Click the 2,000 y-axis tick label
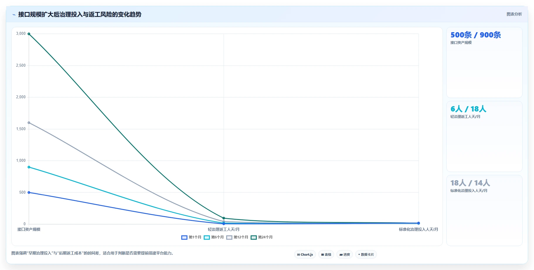This screenshot has height=270, width=534. point(21,97)
